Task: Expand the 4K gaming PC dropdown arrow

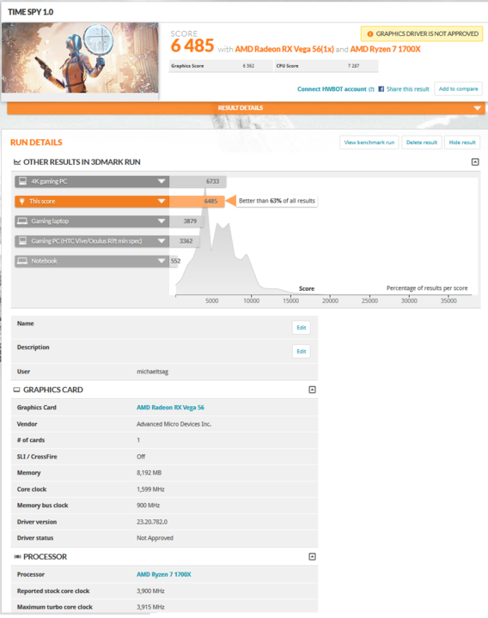Action: 162,181
